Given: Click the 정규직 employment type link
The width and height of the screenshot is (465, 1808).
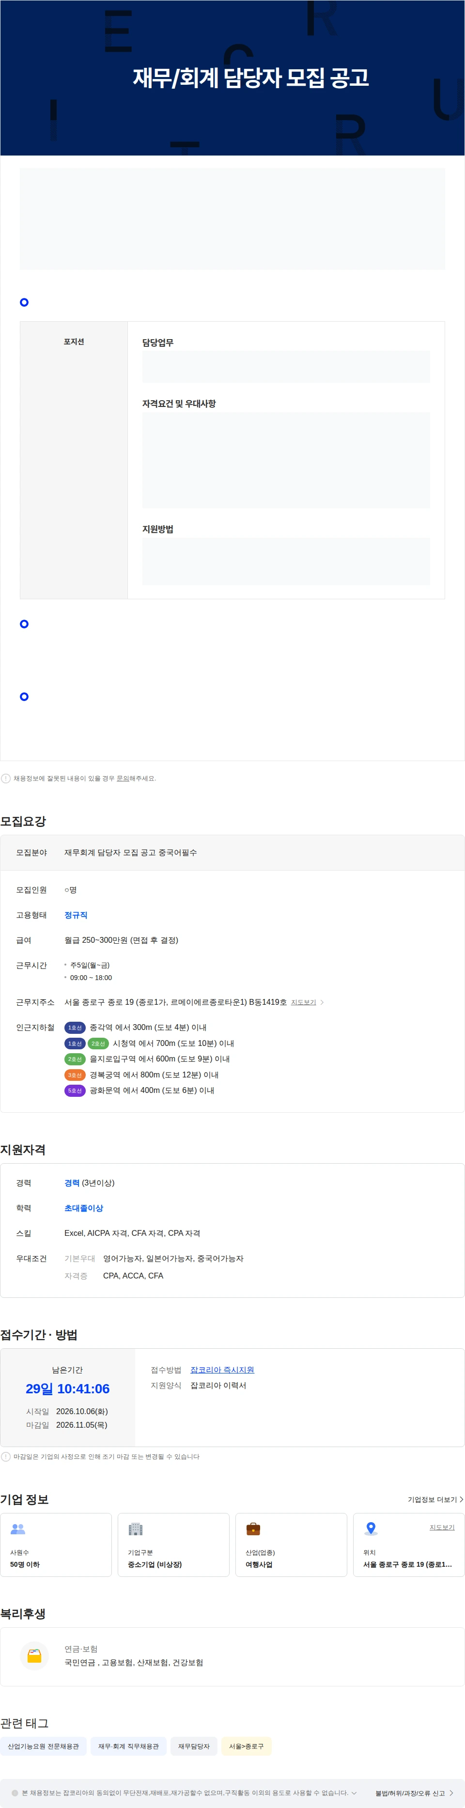Looking at the screenshot, I should [x=76, y=915].
